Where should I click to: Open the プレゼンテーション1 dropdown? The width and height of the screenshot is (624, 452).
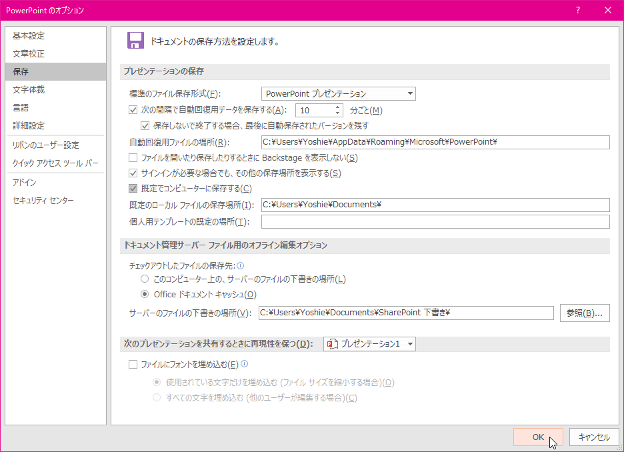(370, 344)
